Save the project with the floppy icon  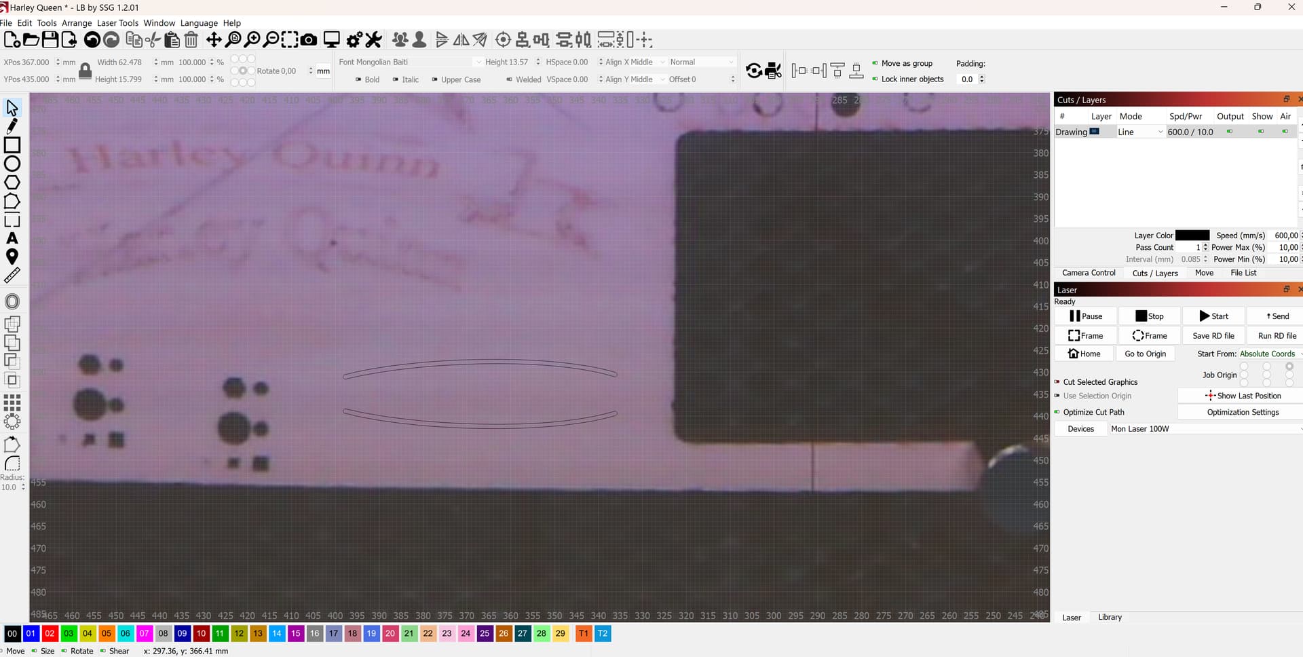pos(50,40)
